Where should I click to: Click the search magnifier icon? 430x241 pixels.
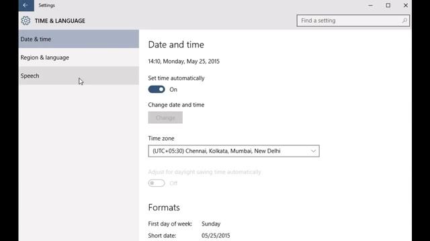(404, 21)
